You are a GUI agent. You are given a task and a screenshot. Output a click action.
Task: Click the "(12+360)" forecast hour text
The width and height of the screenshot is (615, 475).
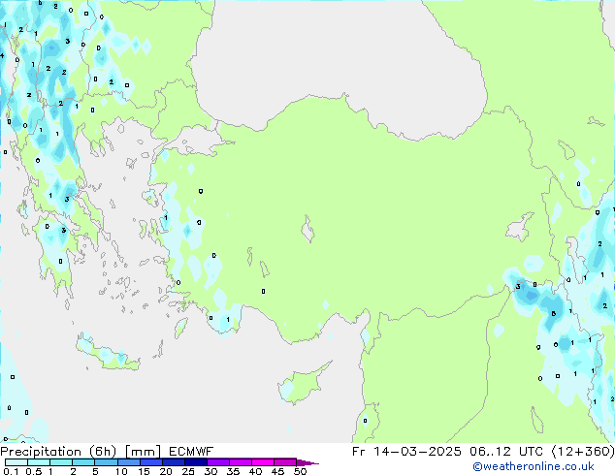pyautogui.click(x=583, y=452)
